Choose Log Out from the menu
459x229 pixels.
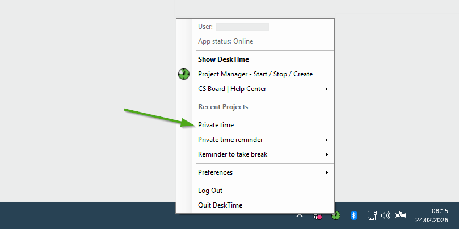210,191
